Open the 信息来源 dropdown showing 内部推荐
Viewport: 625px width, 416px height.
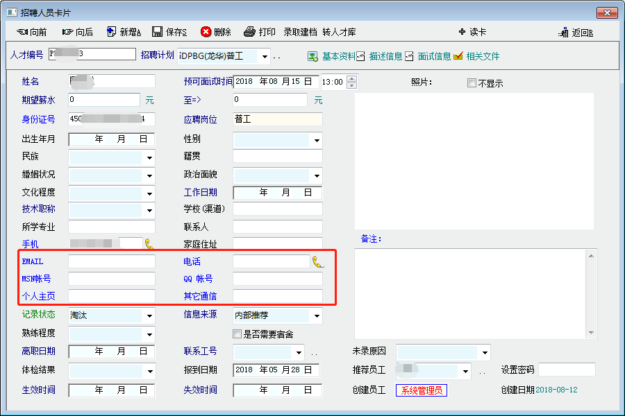[x=317, y=315]
